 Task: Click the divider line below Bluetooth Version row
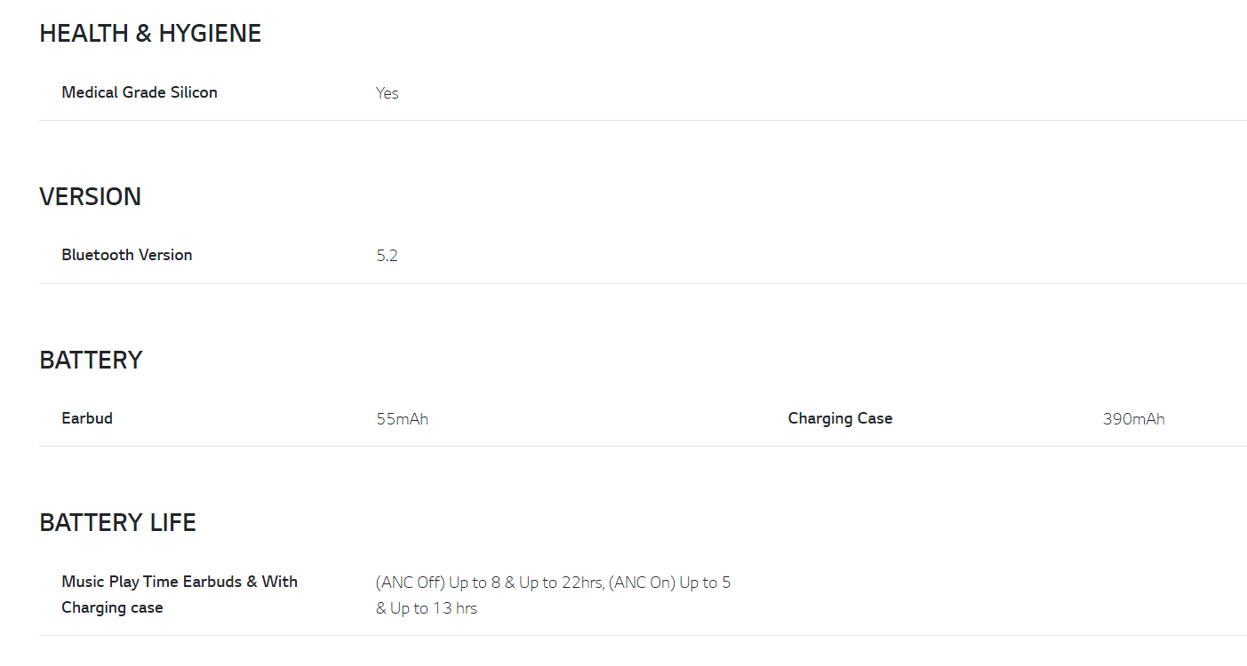pos(642,284)
